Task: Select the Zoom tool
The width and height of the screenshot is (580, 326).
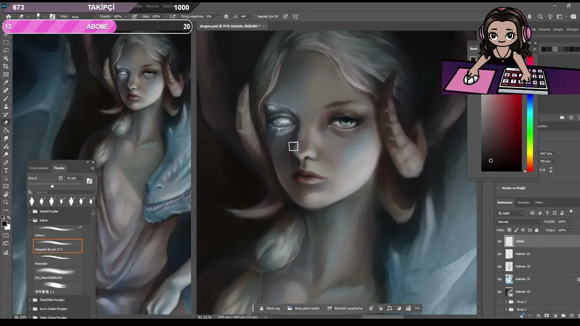Action: point(6,202)
